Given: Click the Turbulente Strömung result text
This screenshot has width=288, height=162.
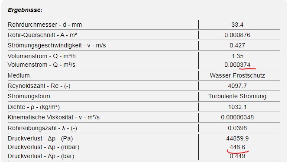Looking at the screenshot, I should (x=237, y=96).
